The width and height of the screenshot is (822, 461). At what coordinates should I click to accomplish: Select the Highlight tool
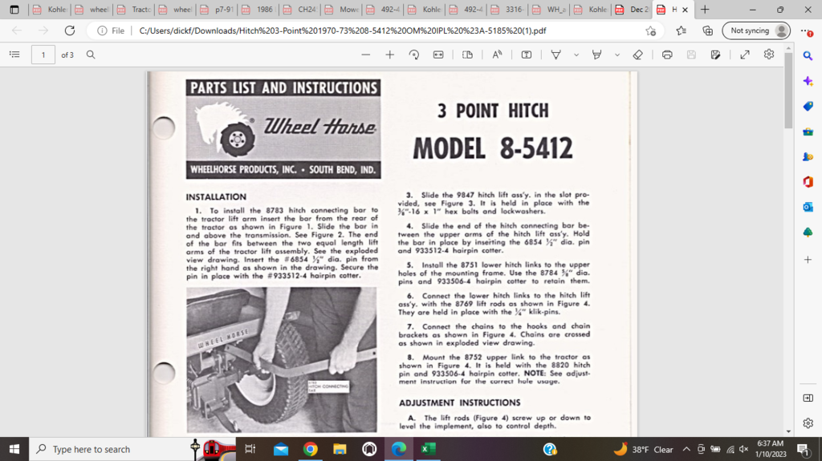click(596, 55)
